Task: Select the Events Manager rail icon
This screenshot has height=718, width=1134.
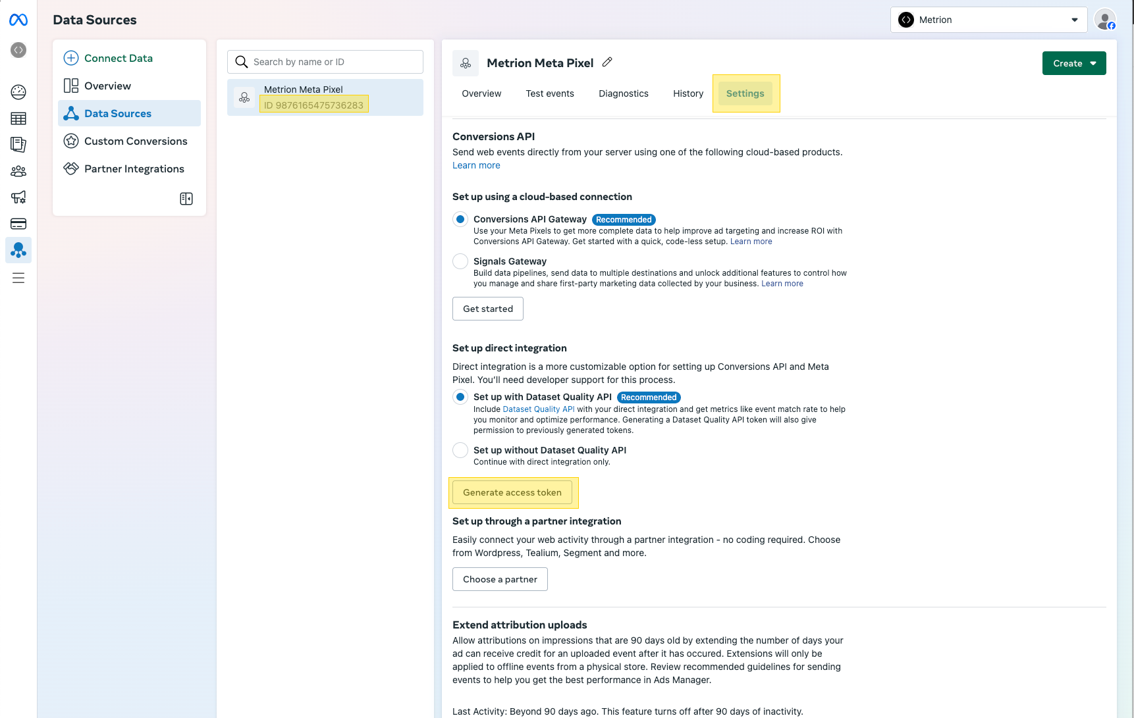Action: pyautogui.click(x=18, y=250)
